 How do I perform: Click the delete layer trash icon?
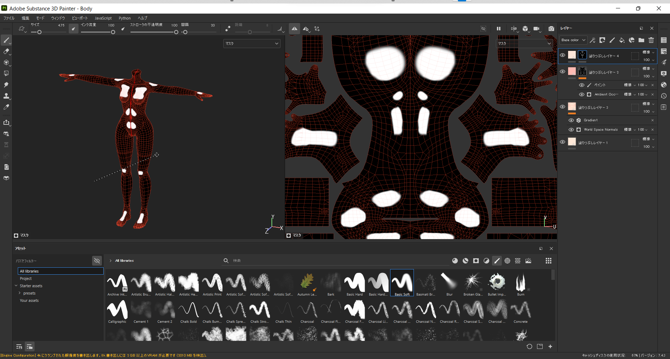pos(651,40)
